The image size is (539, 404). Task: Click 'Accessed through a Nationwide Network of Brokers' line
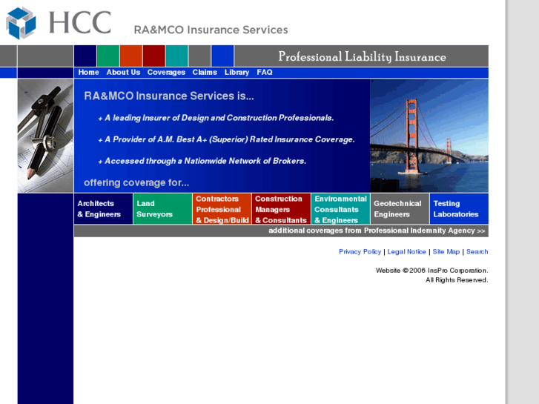[202, 161]
